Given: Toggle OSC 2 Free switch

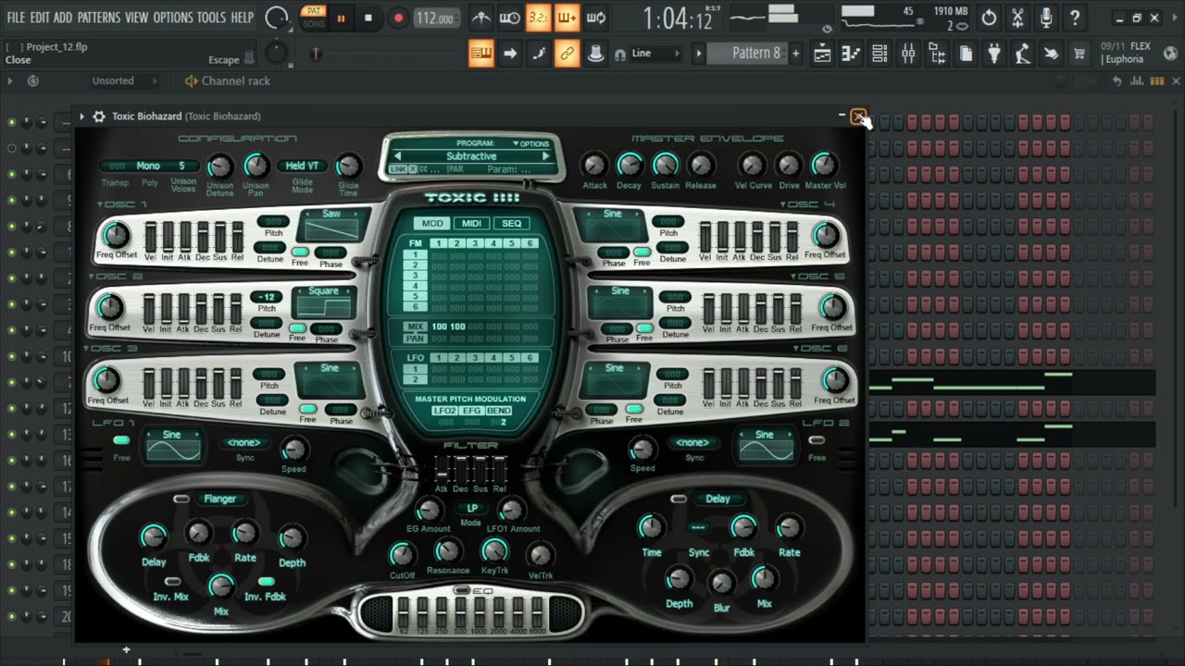Looking at the screenshot, I should (x=297, y=327).
